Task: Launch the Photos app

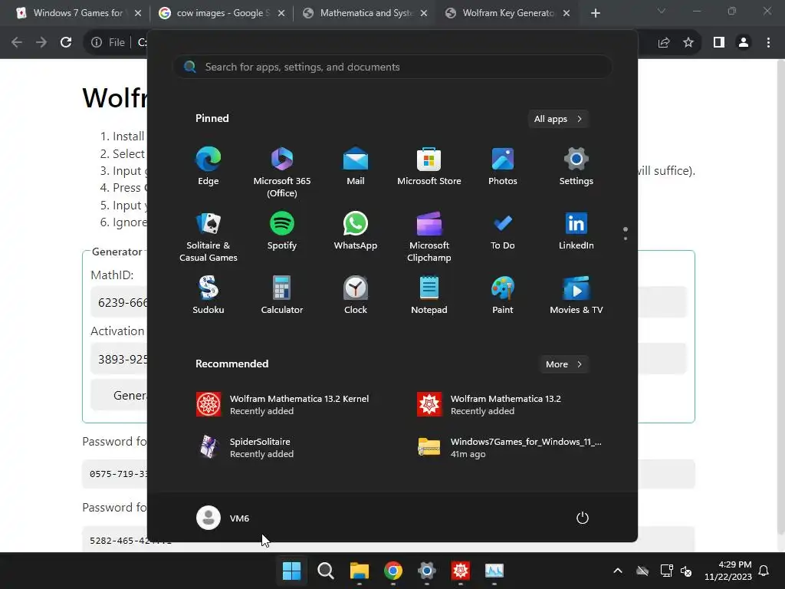Action: [503, 166]
